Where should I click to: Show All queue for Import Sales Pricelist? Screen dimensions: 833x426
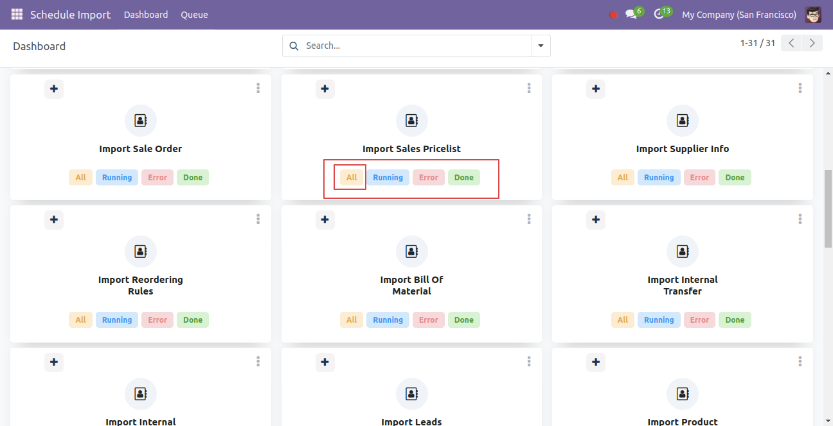tap(352, 178)
